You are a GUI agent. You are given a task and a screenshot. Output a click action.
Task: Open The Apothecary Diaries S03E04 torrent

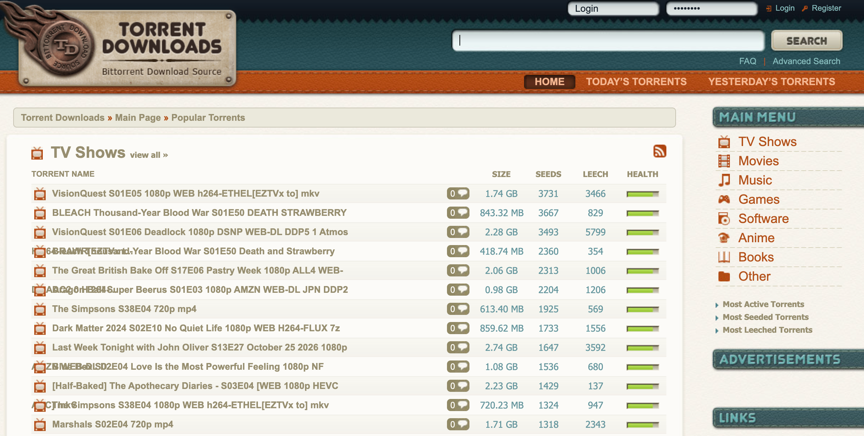click(195, 386)
